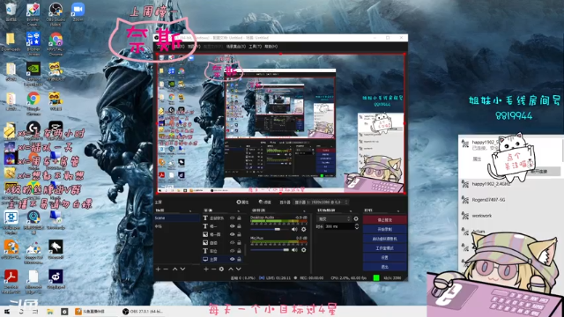Toggle visibility of source above 主屏

[232, 250]
